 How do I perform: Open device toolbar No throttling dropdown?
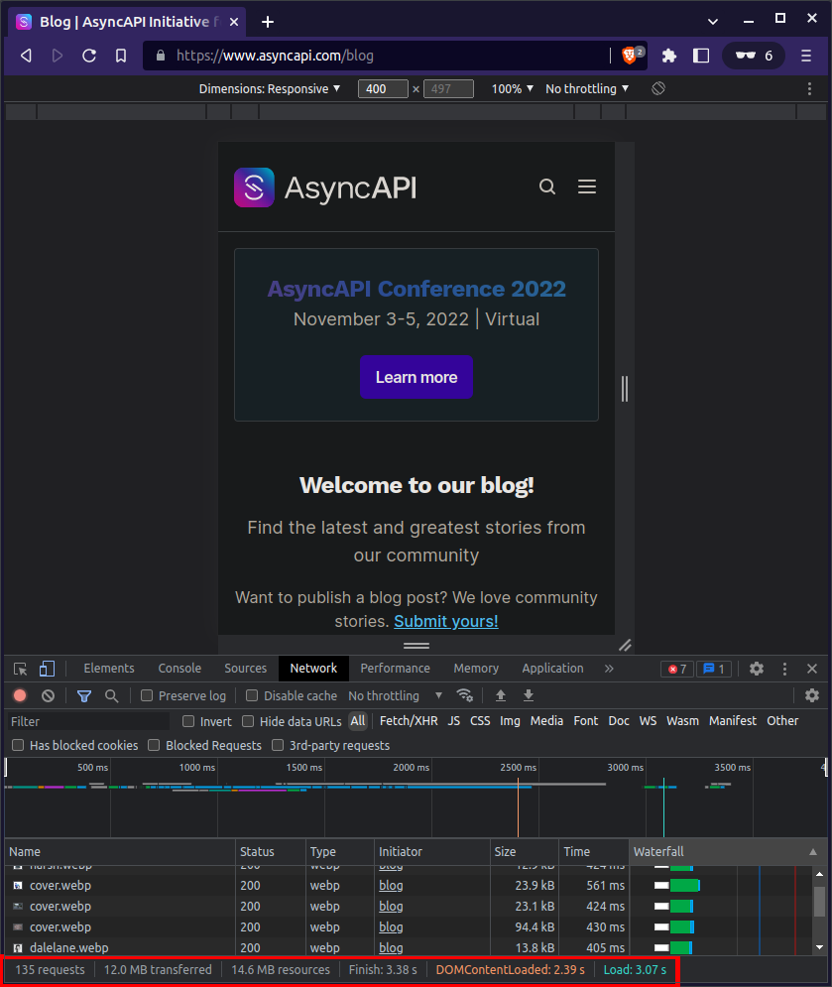click(587, 88)
